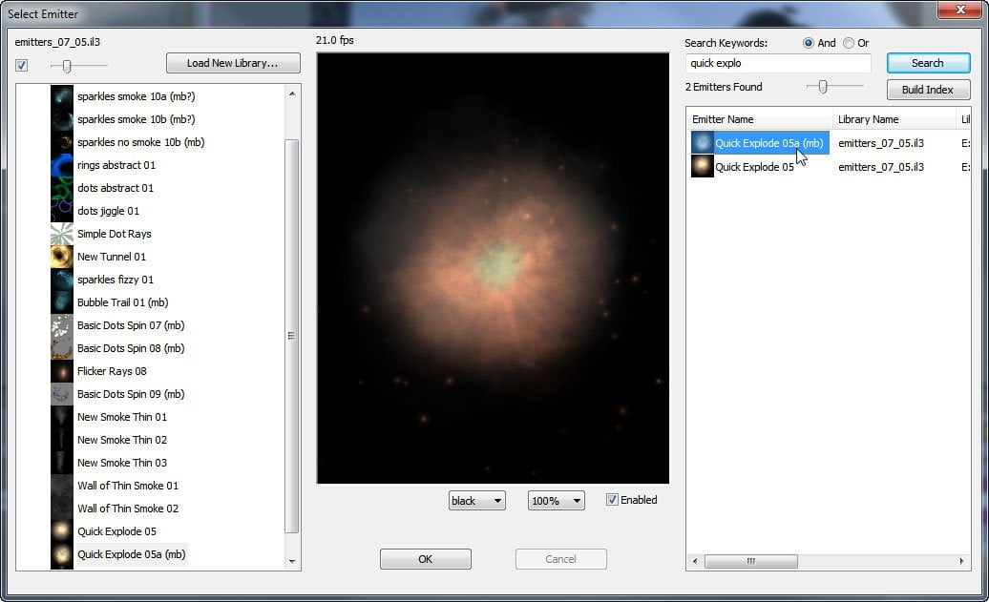The image size is (989, 602).
Task: Pick the dots jiggle 01 icon
Action: point(62,211)
